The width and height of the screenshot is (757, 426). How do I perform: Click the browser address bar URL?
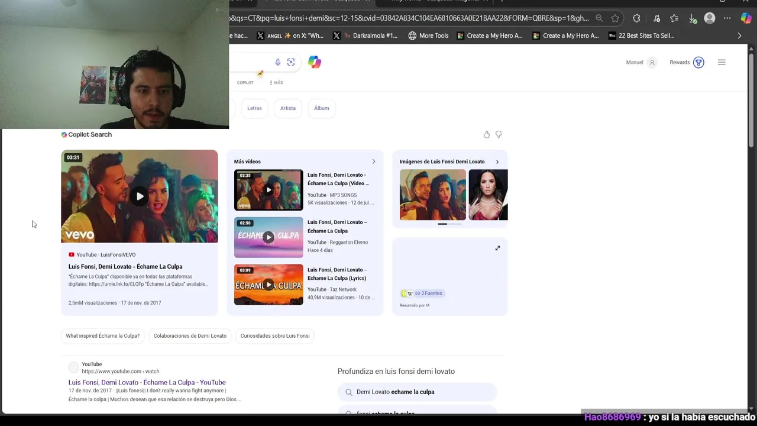tap(409, 18)
